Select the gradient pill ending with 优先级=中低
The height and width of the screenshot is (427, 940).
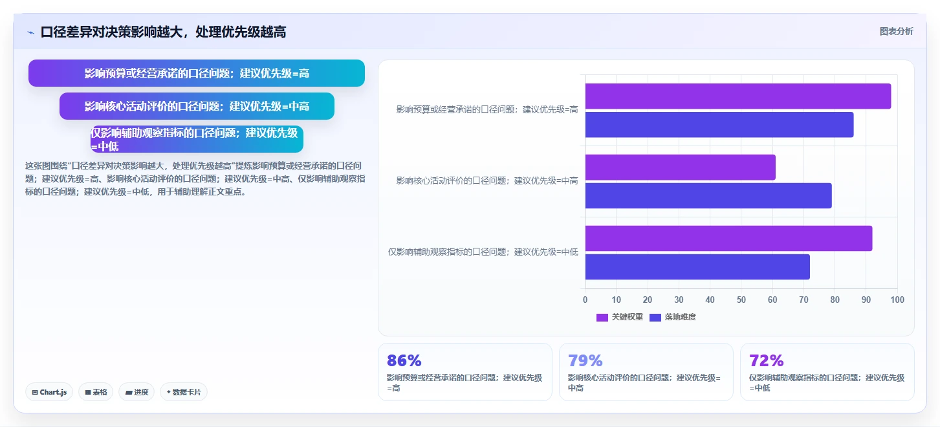(x=197, y=139)
